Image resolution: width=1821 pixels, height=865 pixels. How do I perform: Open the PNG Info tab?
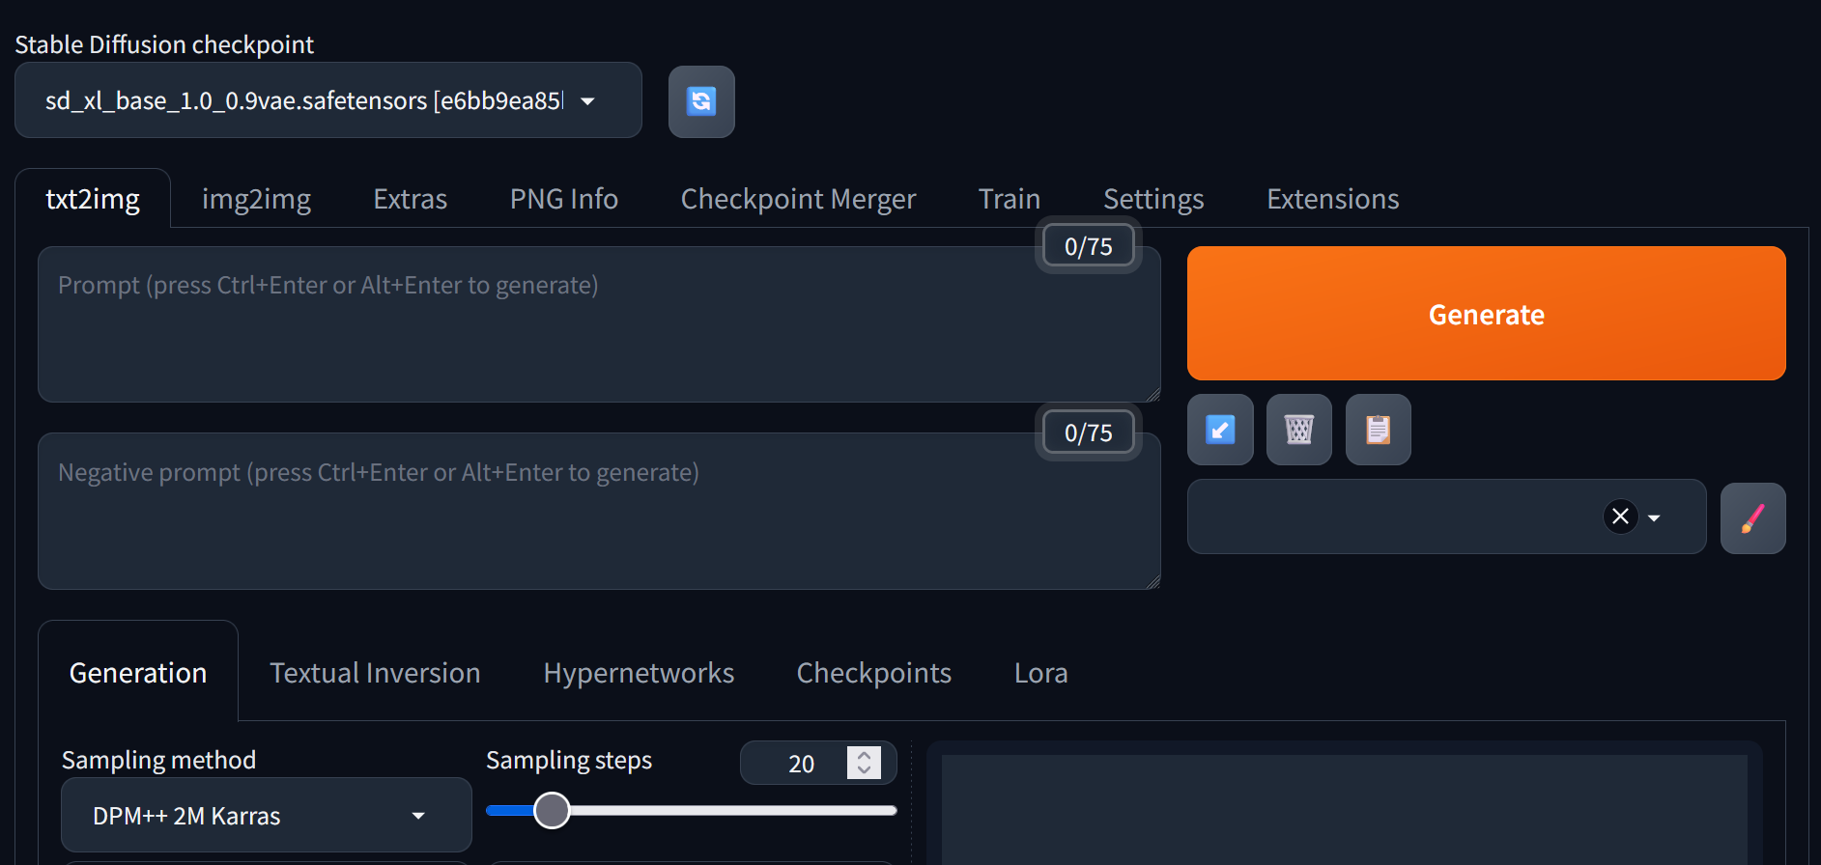[564, 199]
